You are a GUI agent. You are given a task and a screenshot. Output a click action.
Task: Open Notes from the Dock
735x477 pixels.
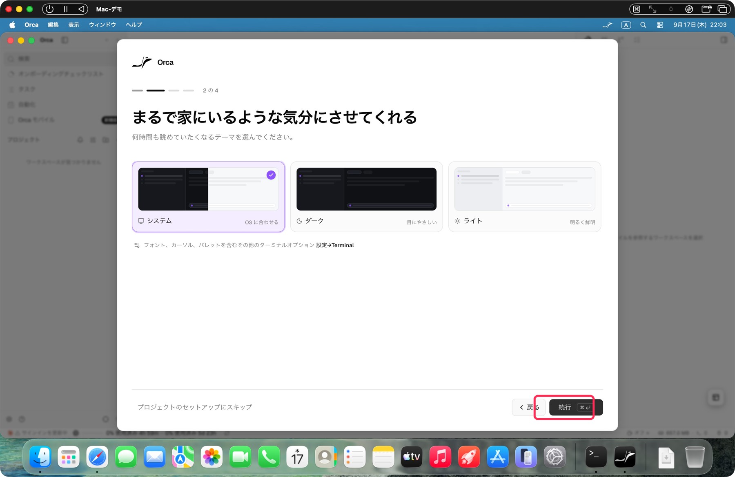click(383, 457)
